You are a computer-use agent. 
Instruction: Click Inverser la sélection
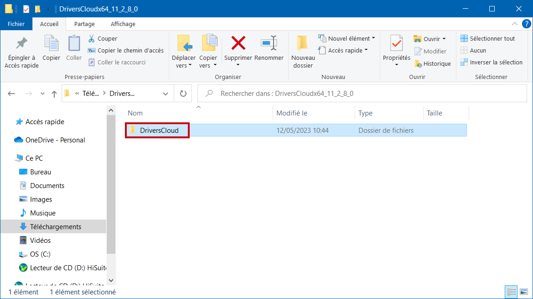tap(492, 62)
